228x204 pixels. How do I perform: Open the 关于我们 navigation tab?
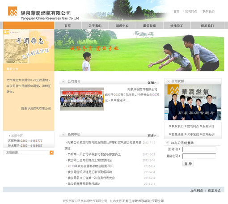[95, 25]
